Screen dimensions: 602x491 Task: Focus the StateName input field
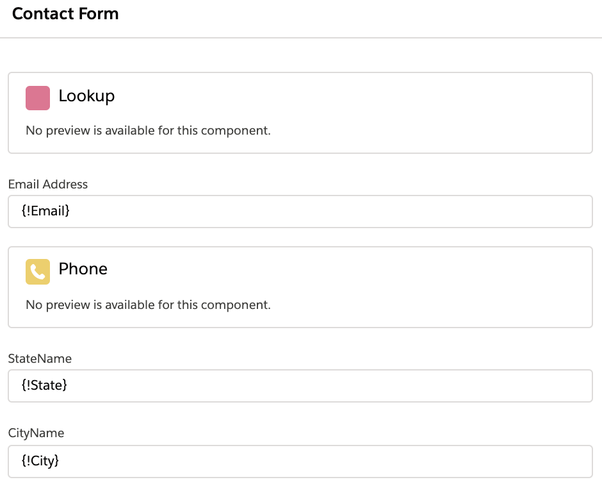coord(300,386)
